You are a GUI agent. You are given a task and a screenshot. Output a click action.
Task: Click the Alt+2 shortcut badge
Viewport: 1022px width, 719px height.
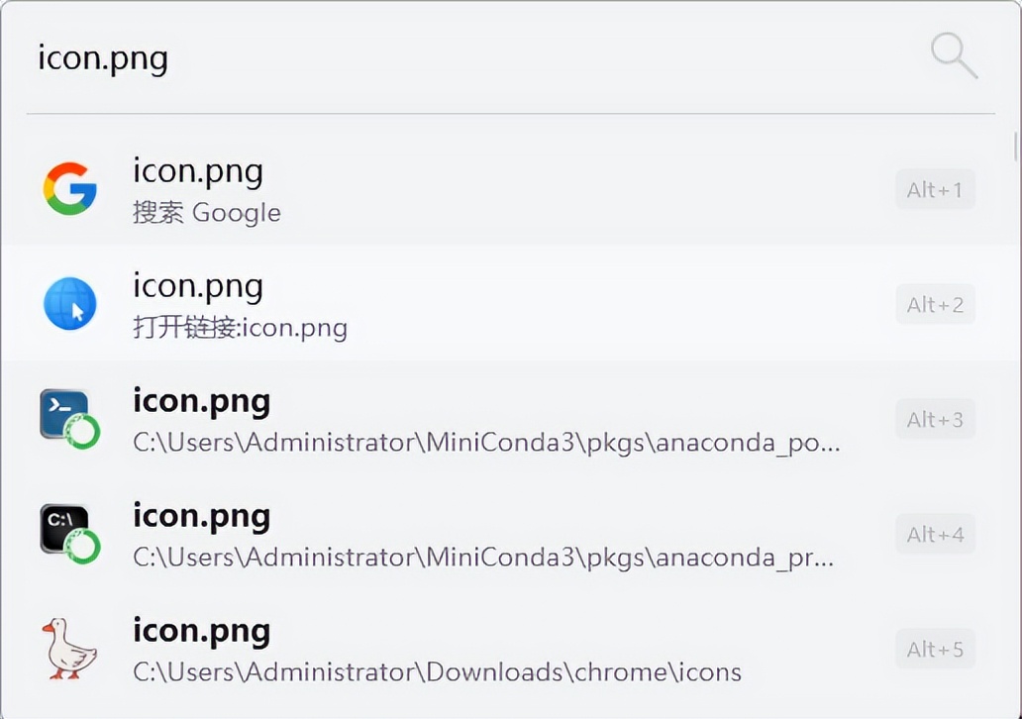pyautogui.click(x=935, y=304)
